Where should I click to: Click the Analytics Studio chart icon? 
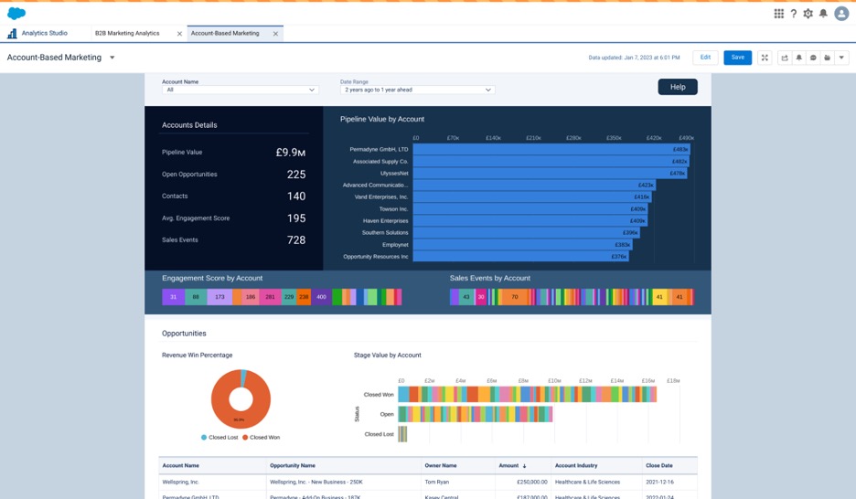(x=12, y=34)
